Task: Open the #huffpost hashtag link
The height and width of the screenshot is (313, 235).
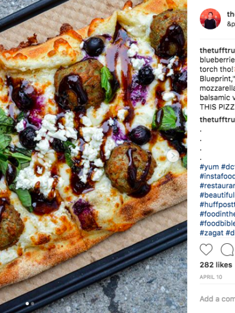Action: (x=217, y=205)
